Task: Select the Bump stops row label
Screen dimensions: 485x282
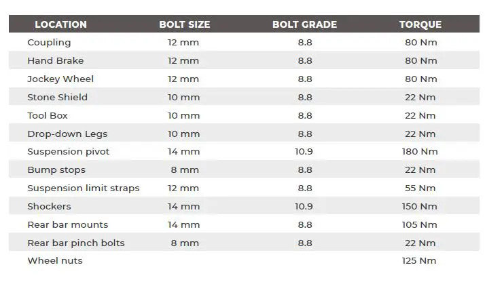Action: pyautogui.click(x=56, y=169)
